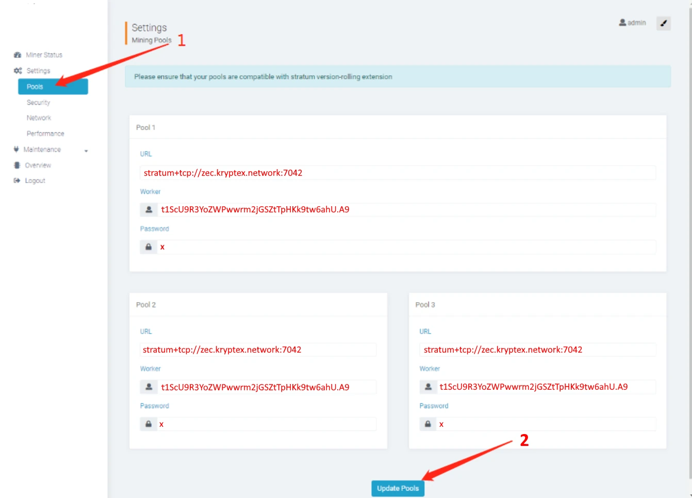Open Performance settings

(x=45, y=134)
